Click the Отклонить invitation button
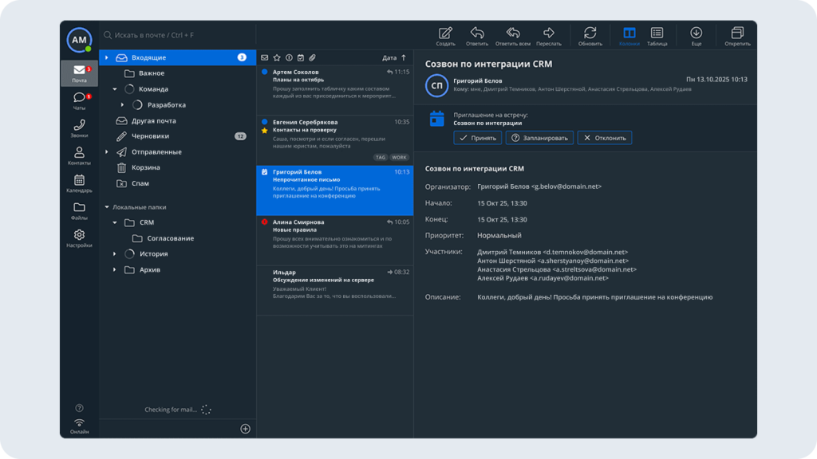The height and width of the screenshot is (459, 817). 604,138
